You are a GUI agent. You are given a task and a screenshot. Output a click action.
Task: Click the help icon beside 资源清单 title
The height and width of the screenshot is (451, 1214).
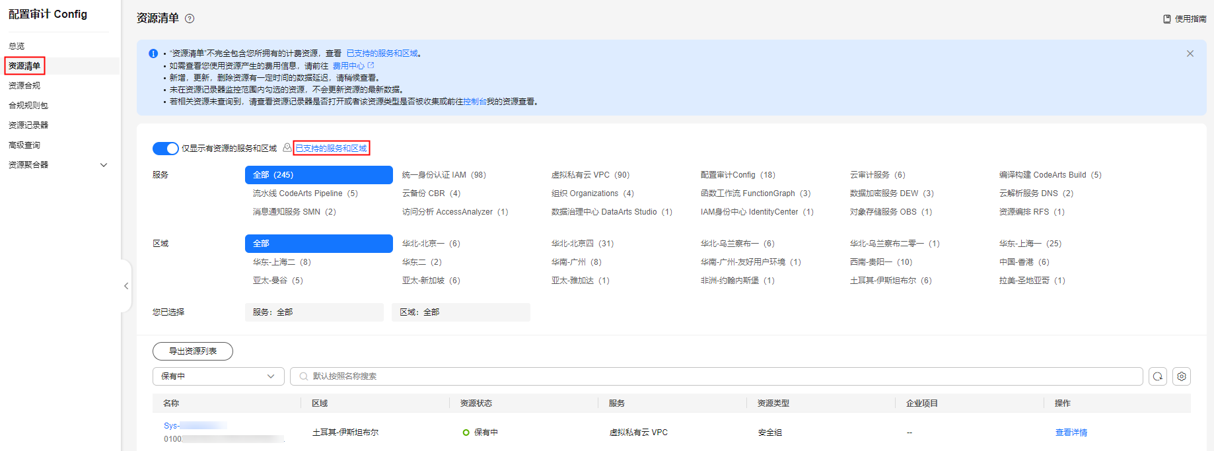point(190,18)
